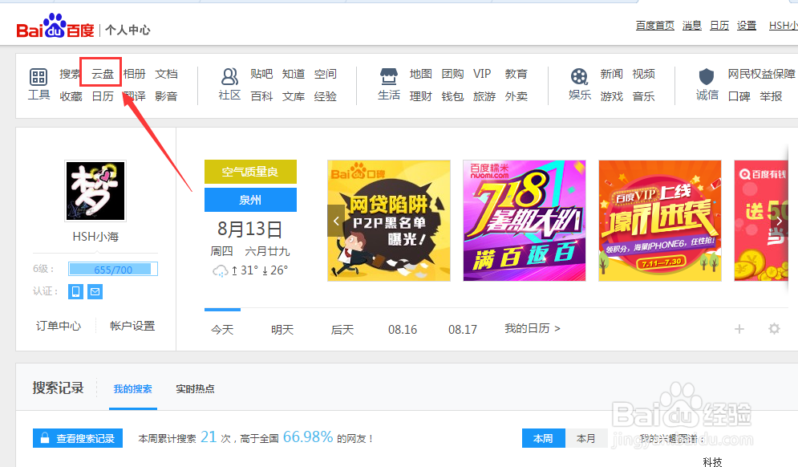
Task: Show next banner with right arrow
Action: [x=780, y=221]
